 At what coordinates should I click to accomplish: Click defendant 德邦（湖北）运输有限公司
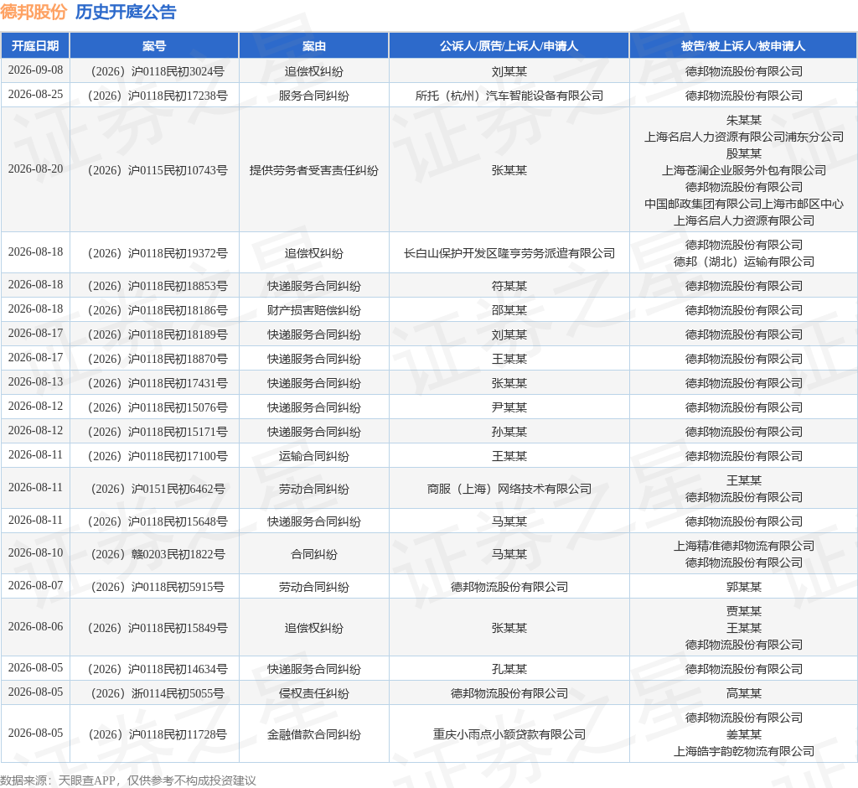(x=744, y=262)
